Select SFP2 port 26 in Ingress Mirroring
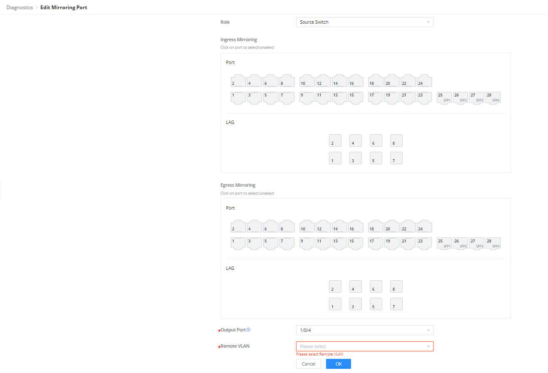The image size is (548, 373). pyautogui.click(x=461, y=98)
